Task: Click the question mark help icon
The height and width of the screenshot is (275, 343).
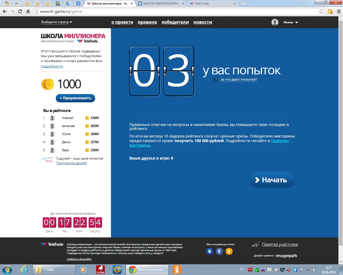Action: [x=216, y=79]
